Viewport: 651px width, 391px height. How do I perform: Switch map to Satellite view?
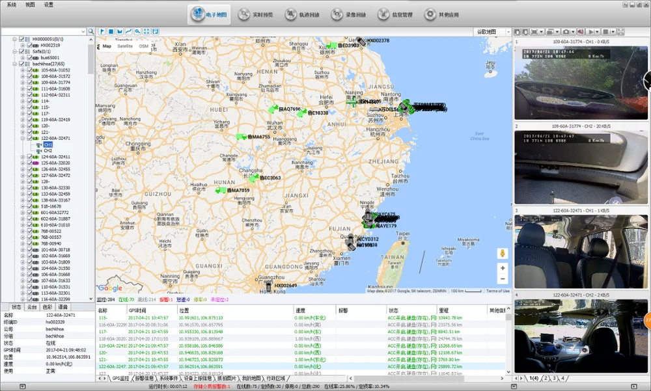point(125,46)
